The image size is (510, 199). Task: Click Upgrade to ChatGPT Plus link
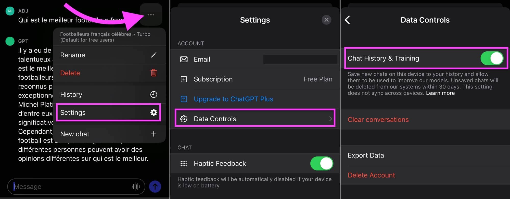pyautogui.click(x=233, y=99)
